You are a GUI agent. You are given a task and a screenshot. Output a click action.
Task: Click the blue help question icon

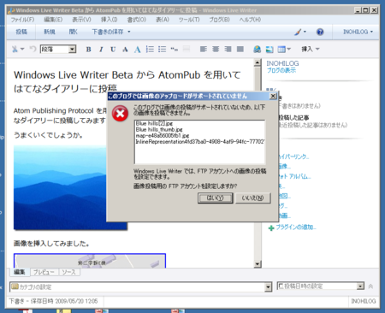(x=320, y=32)
